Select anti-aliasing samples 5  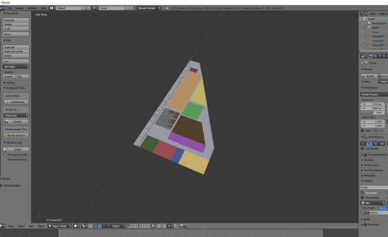(363, 144)
